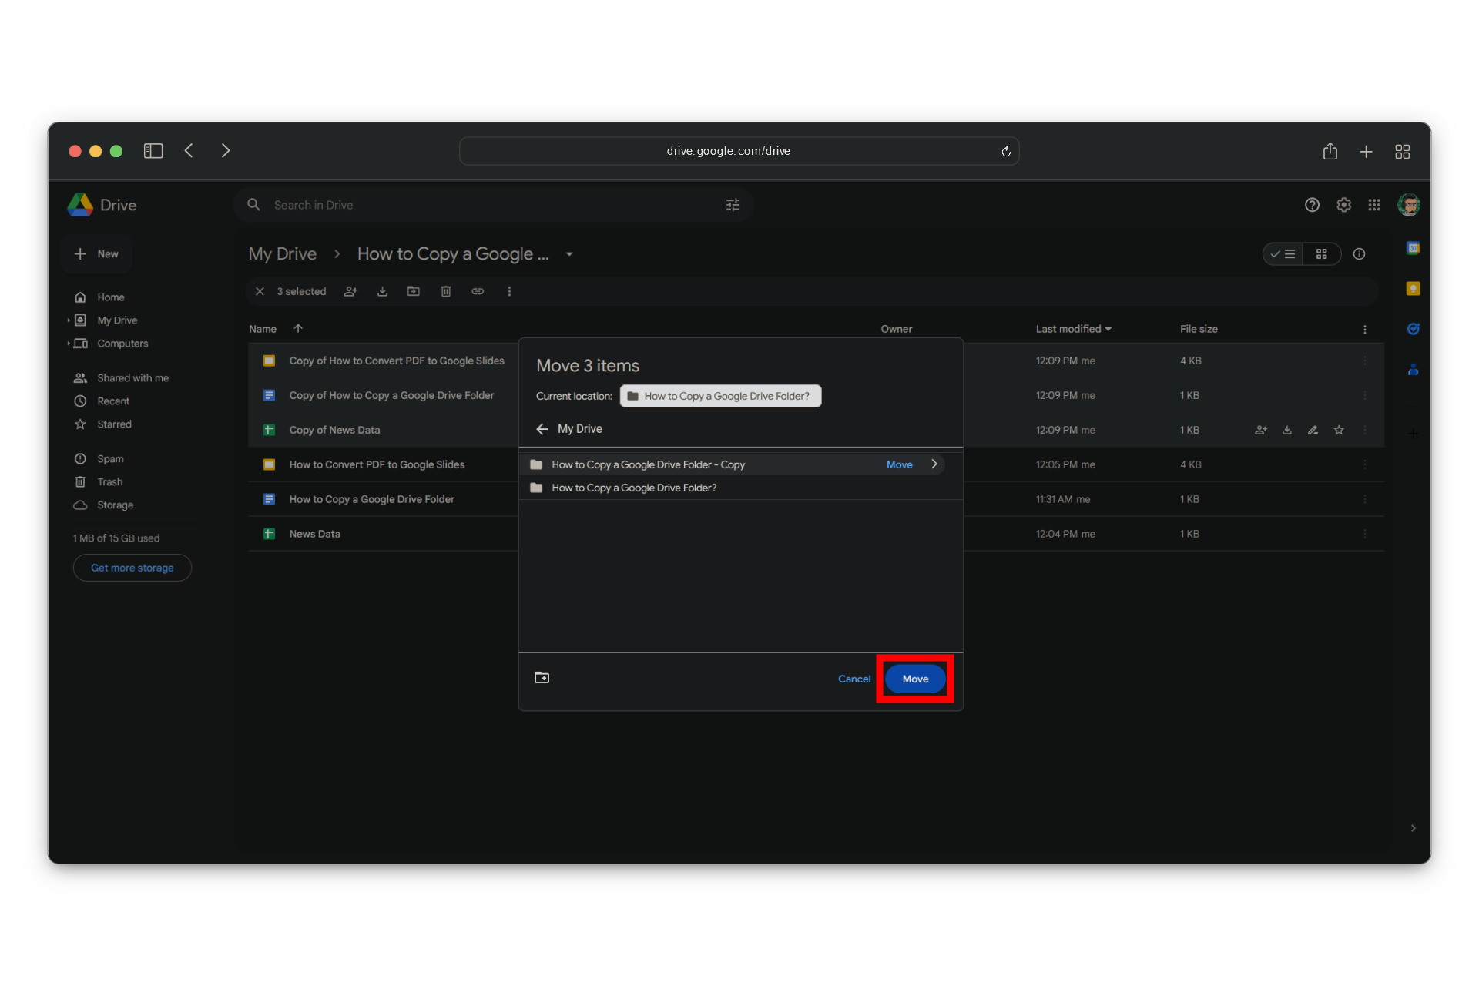Star the Copy of News Data file
This screenshot has width=1479, height=986.
click(x=1339, y=430)
